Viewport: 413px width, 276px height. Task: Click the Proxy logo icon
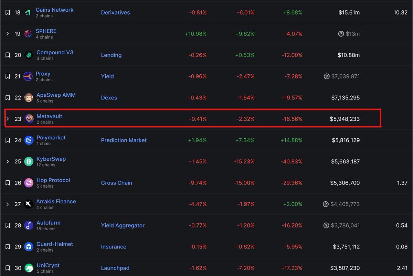click(x=28, y=76)
